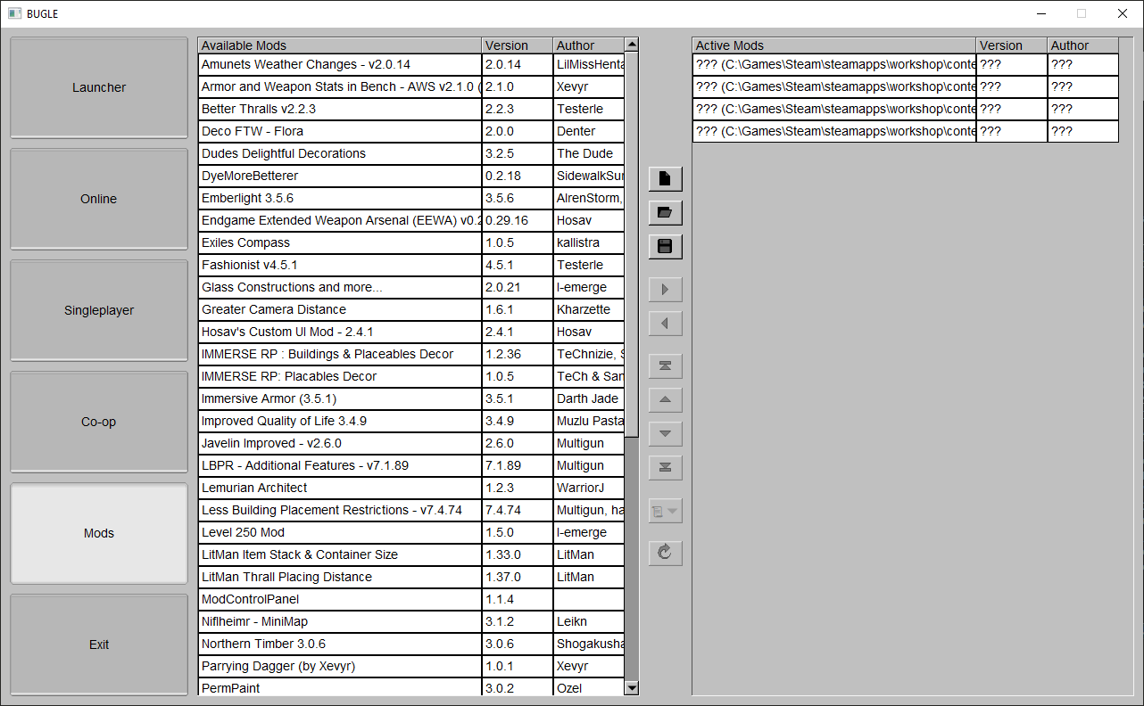Click the move mod up arrow
This screenshot has width=1144, height=706.
[665, 399]
